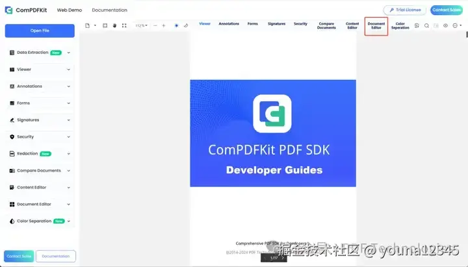Click the Signatures sidebar pen icon
The height and width of the screenshot is (267, 468).
[x=12, y=120]
